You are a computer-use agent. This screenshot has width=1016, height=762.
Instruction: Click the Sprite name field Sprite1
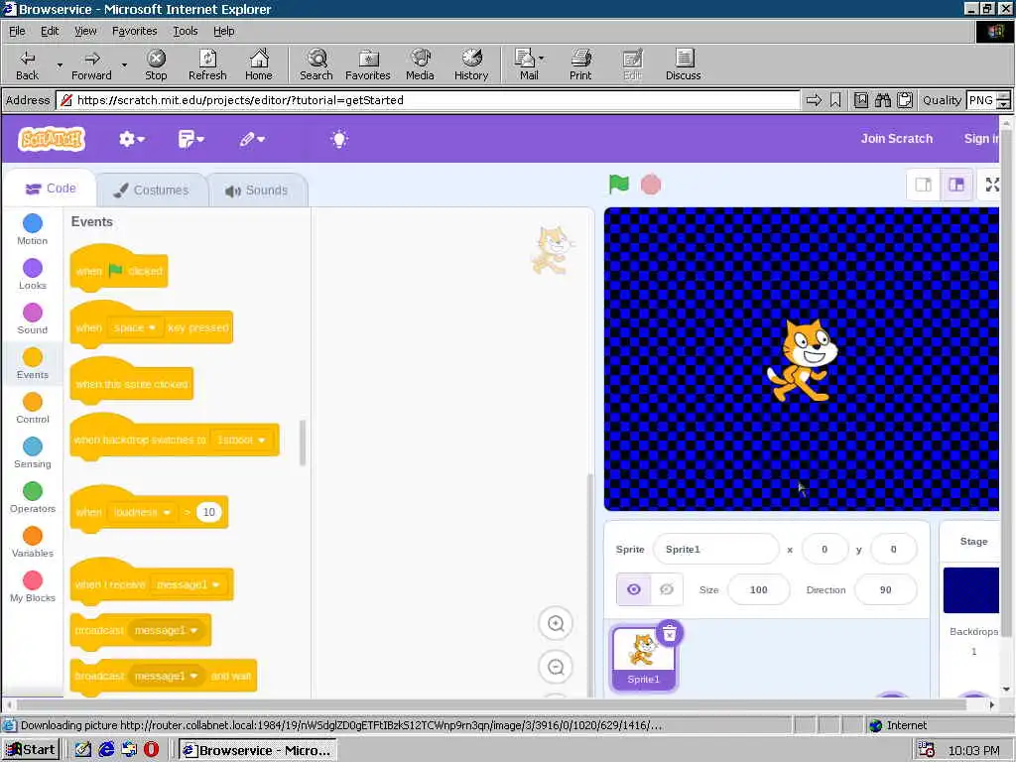(716, 549)
